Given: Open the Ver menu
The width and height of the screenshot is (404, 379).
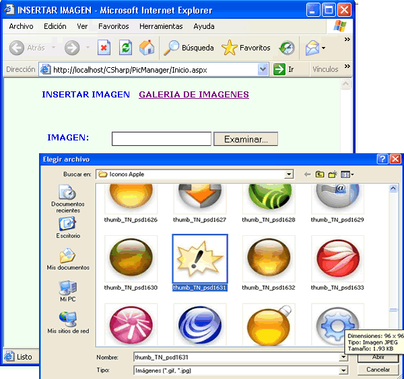Looking at the screenshot, I should tap(82, 26).
